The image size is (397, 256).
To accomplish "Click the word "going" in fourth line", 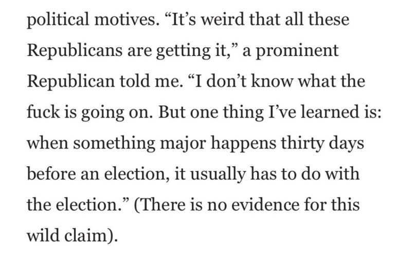I will pos(103,113).
